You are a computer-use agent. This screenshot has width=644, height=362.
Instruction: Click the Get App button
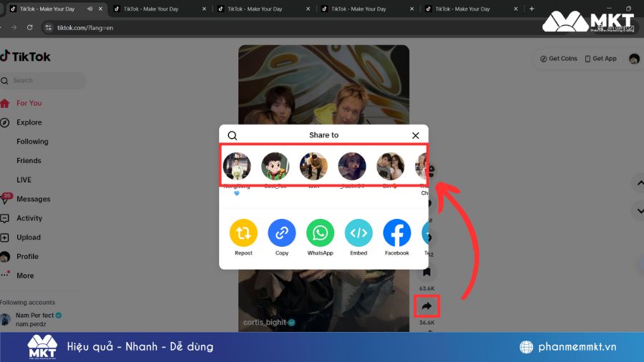(x=600, y=59)
